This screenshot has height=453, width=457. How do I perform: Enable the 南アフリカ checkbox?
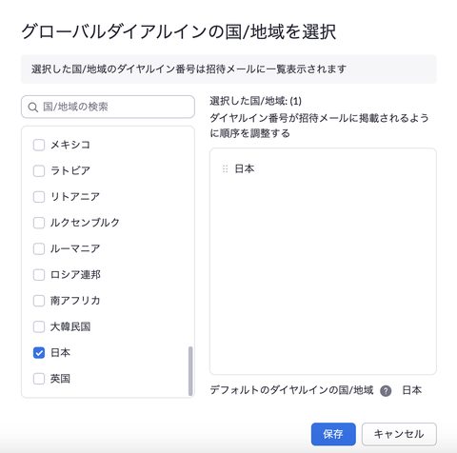pyautogui.click(x=39, y=301)
